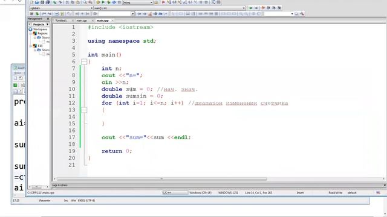Click the Build gear icon

pos(98,2)
